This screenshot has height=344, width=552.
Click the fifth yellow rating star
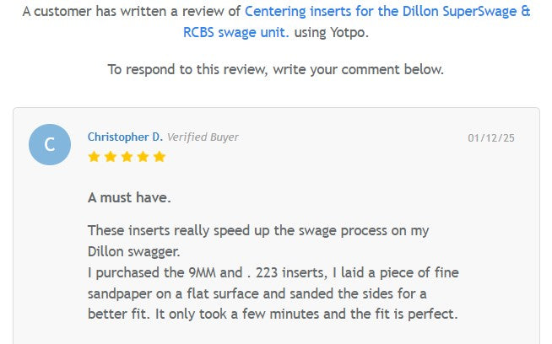[160, 156]
